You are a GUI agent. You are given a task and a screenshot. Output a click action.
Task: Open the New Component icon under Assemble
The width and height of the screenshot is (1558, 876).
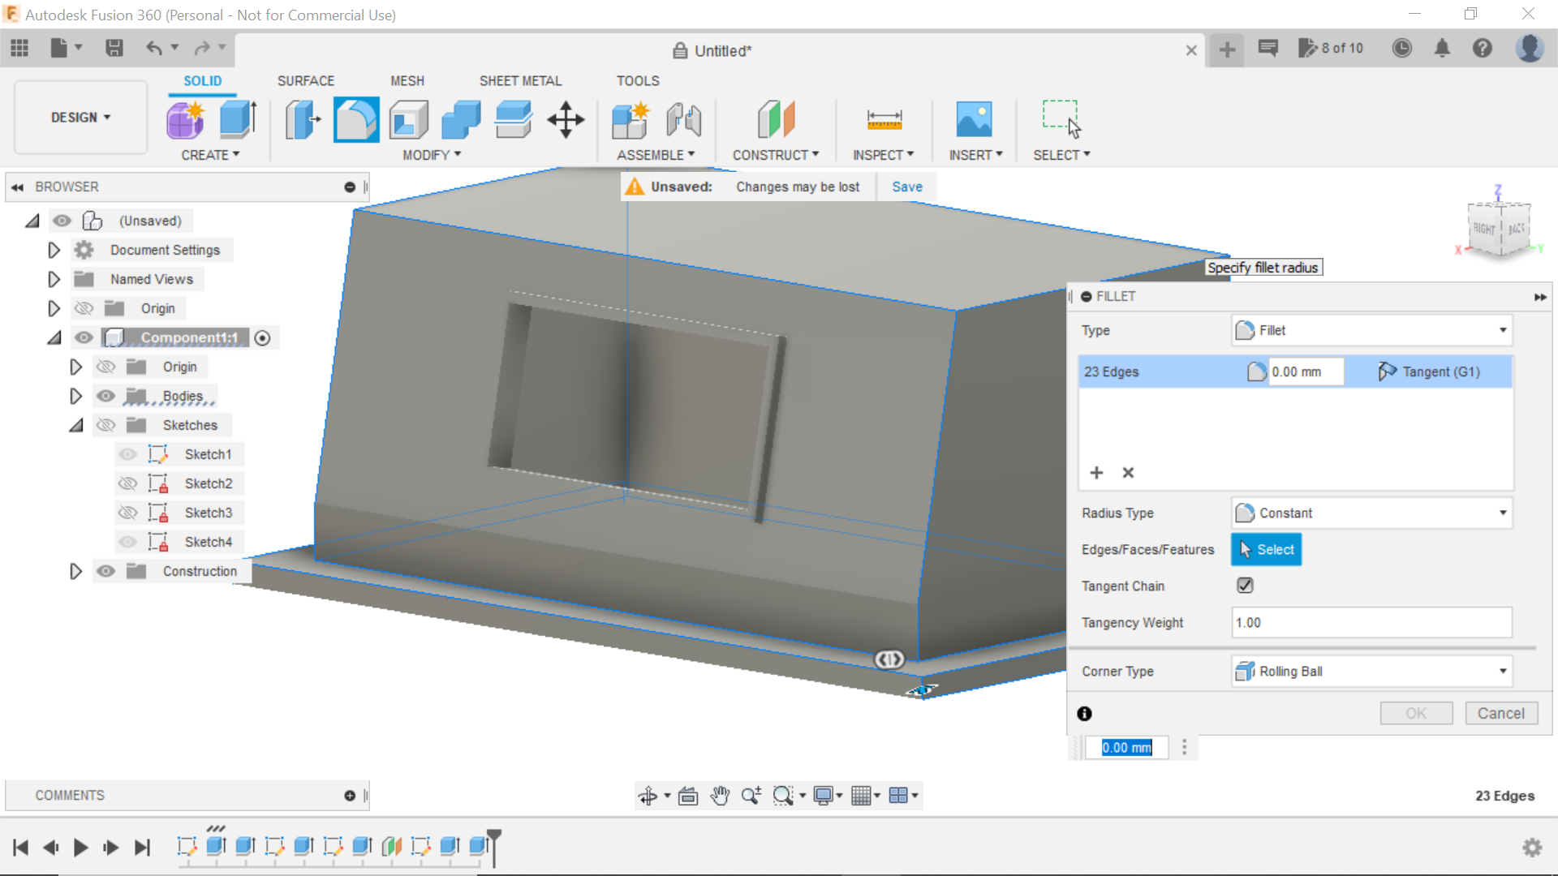(x=631, y=119)
